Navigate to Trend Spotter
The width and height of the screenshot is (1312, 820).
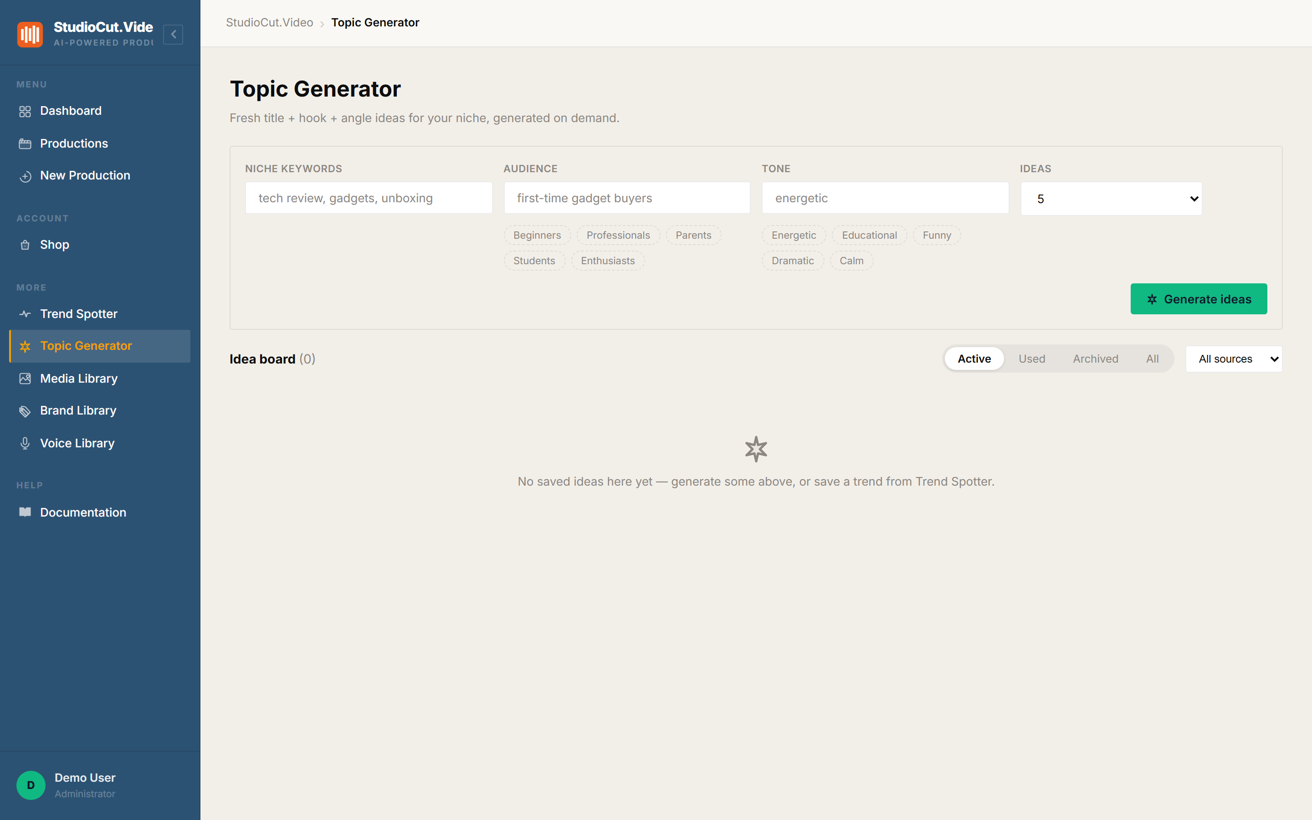pos(100,313)
